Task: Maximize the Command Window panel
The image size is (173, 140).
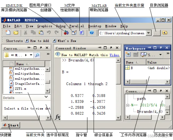Action: (x=105, y=48)
